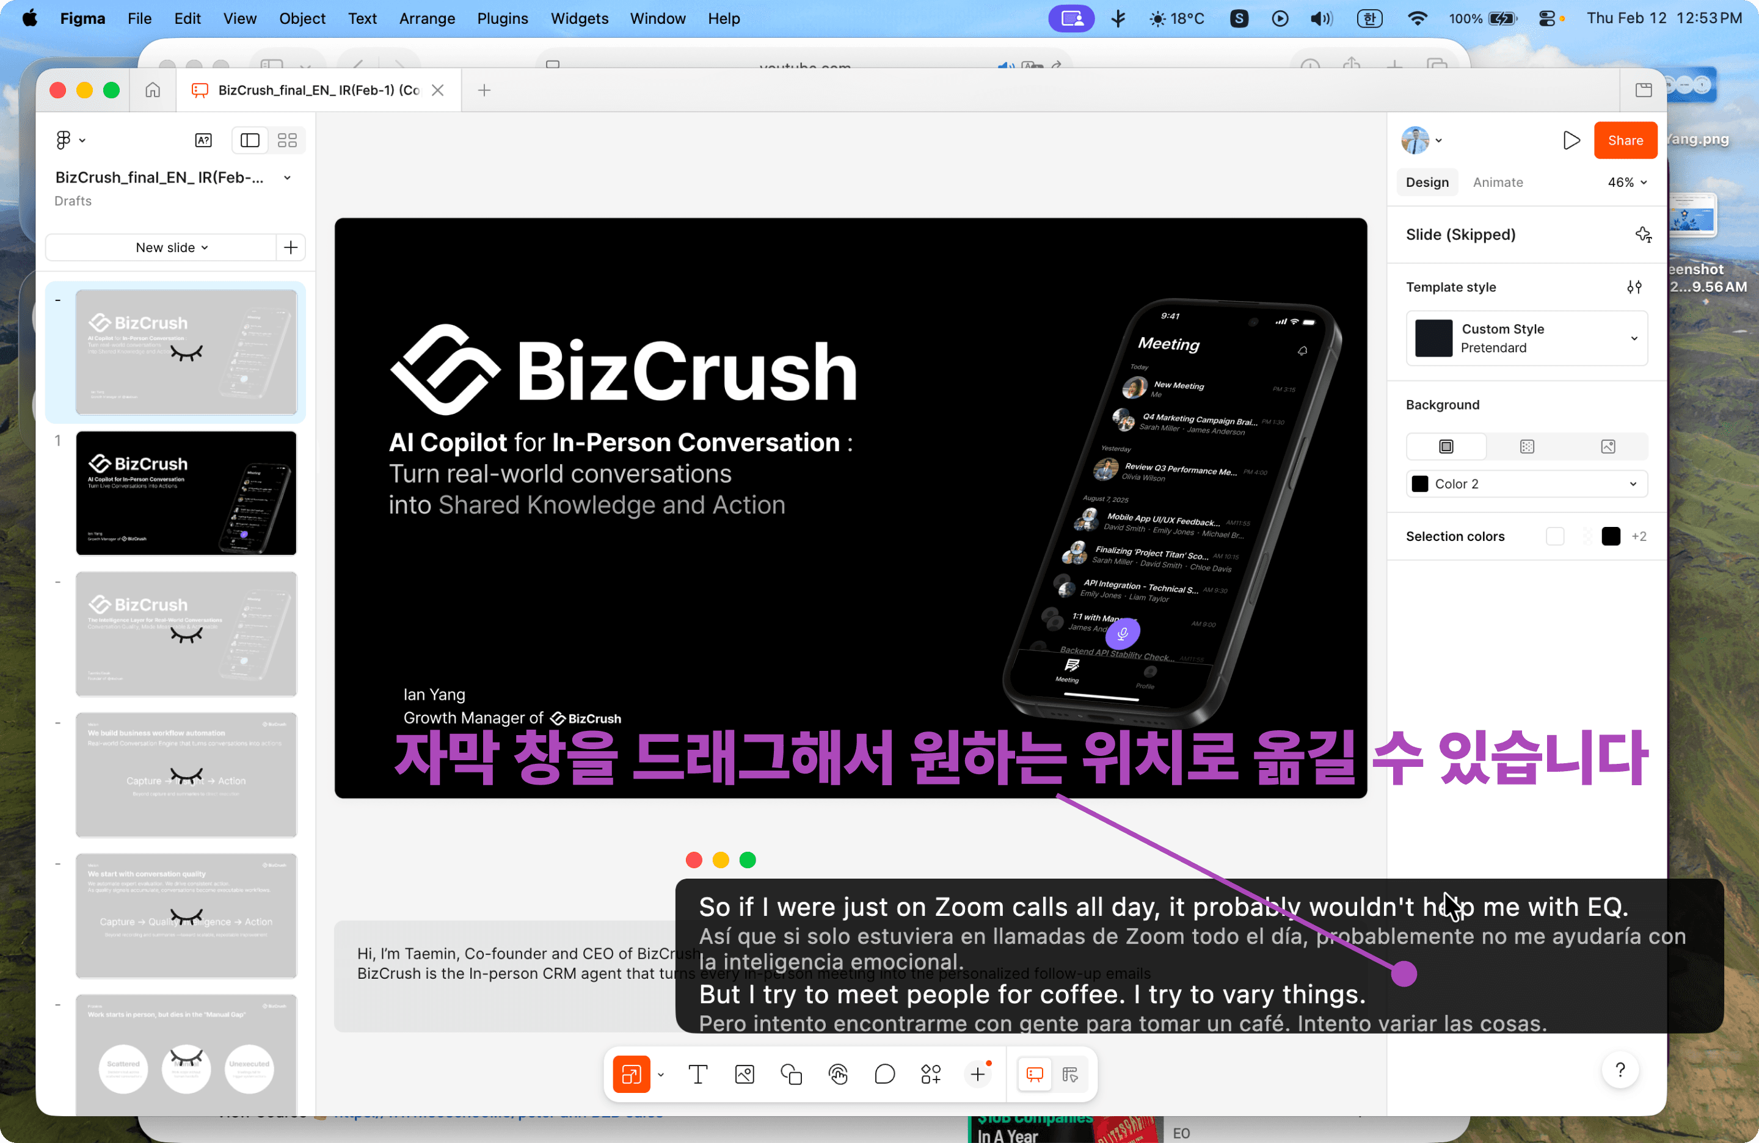Click the black selection color swatch
This screenshot has height=1143, width=1759.
1611,537
